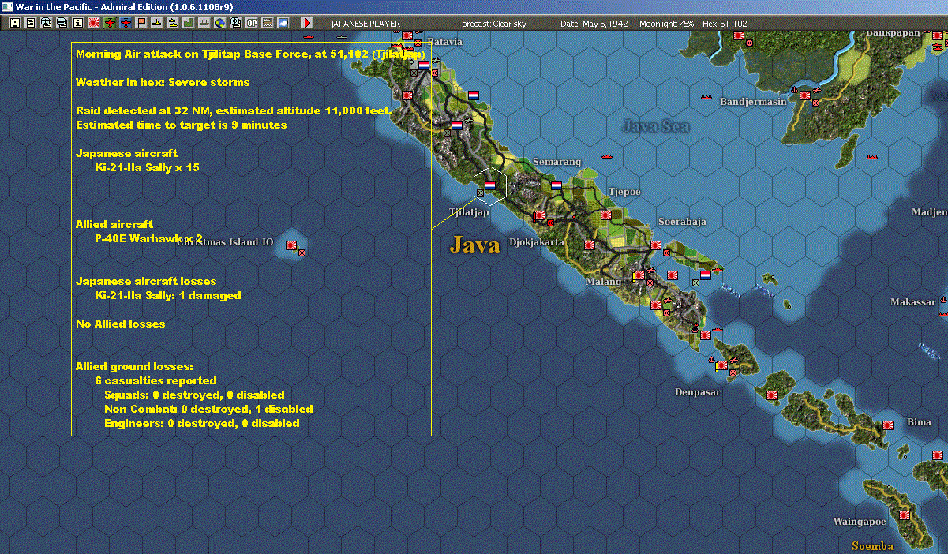Open the document list toolbar icon
The width and height of the screenshot is (948, 554).
[x=31, y=24]
